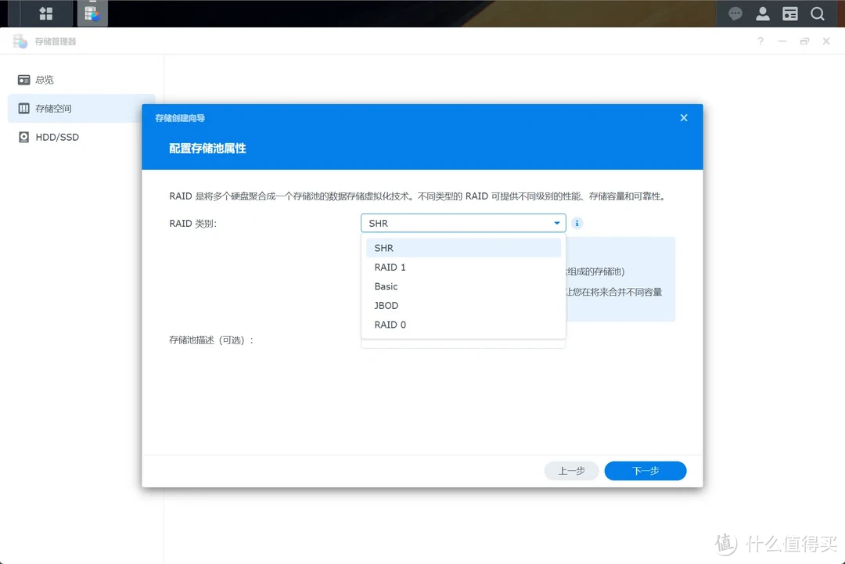Open DSM notifications chat bubble icon
The width and height of the screenshot is (845, 564).
[x=735, y=13]
